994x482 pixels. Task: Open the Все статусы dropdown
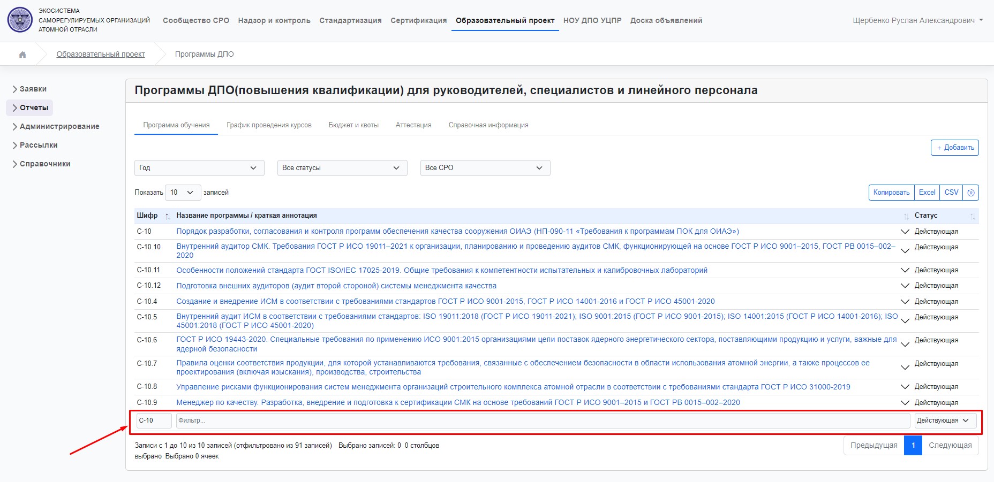tap(342, 168)
